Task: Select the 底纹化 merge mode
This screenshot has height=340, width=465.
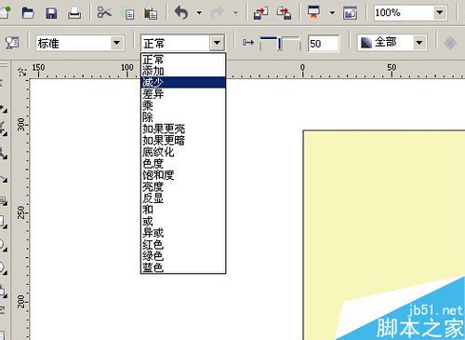Action: coord(183,152)
